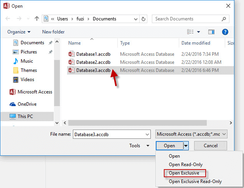Click the Cancel button
The height and width of the screenshot is (188, 244).
(x=211, y=146)
